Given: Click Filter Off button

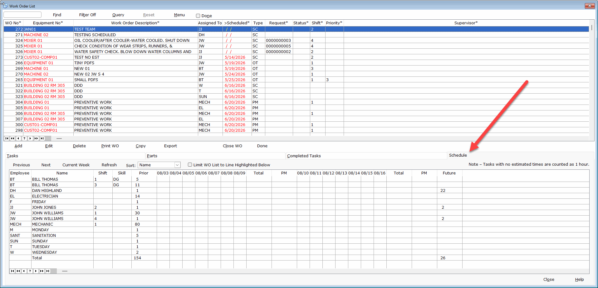Looking at the screenshot, I should pyautogui.click(x=87, y=15).
